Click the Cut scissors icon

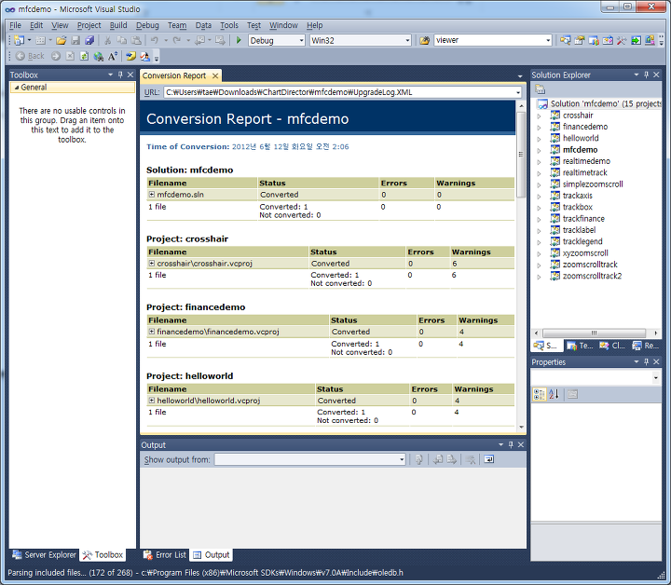(108, 40)
